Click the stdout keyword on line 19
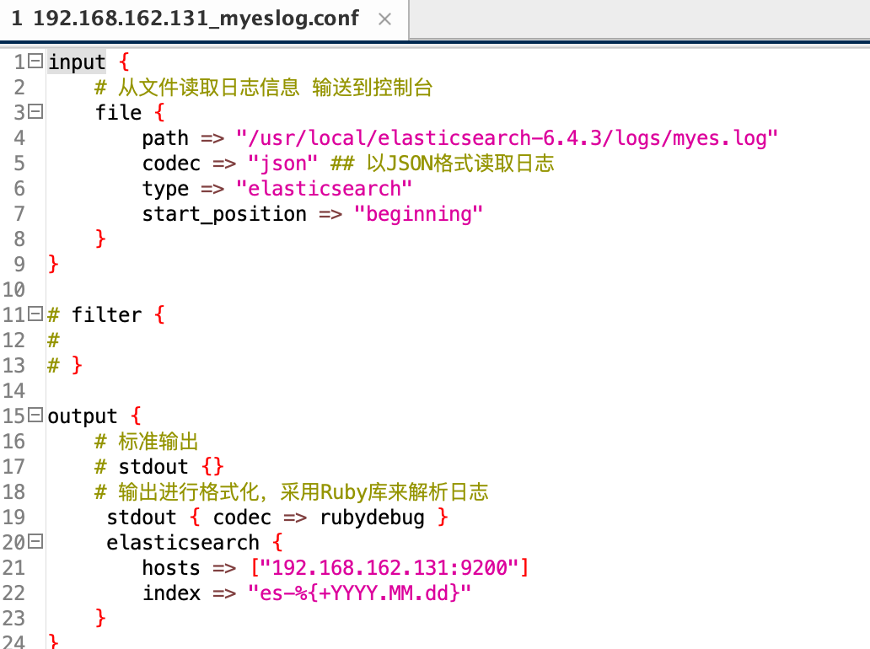This screenshot has width=870, height=649. click(x=142, y=518)
